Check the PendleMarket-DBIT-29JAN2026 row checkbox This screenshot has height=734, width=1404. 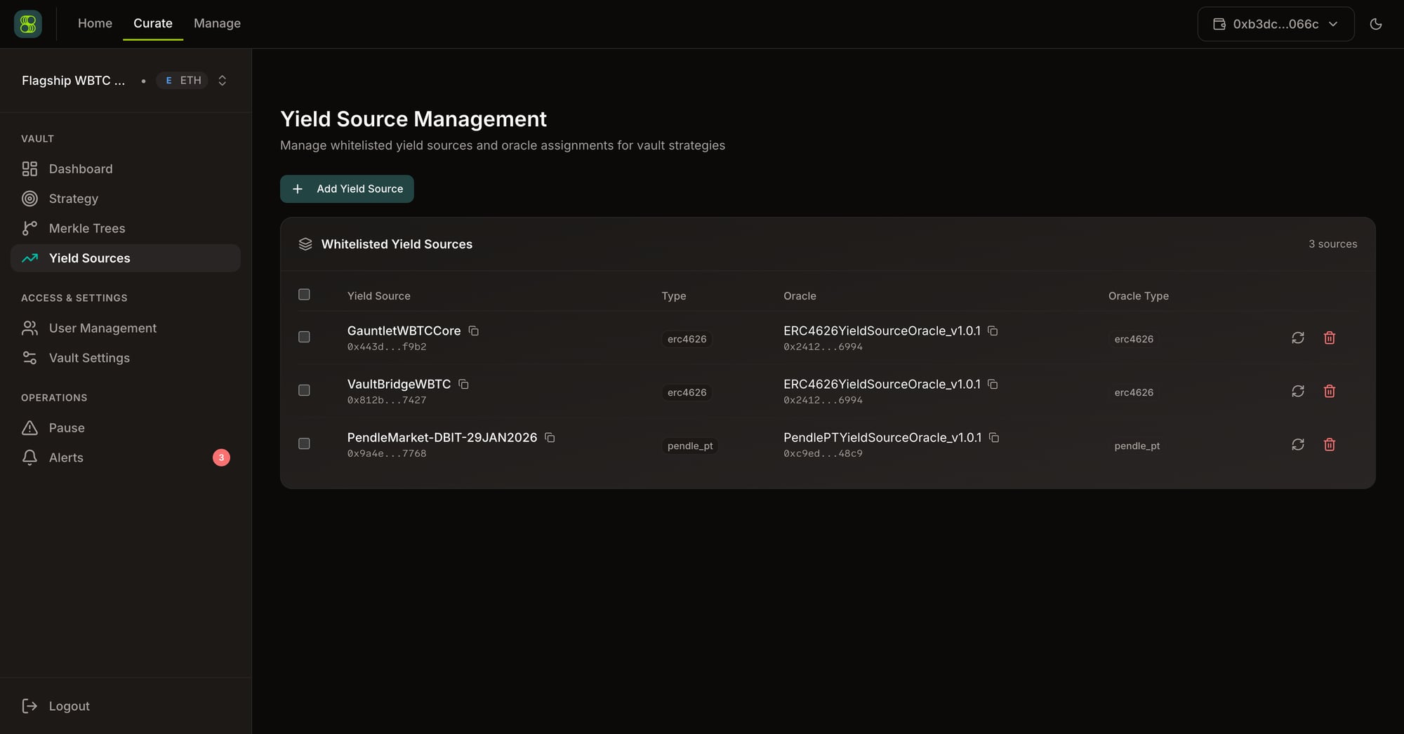coord(304,443)
